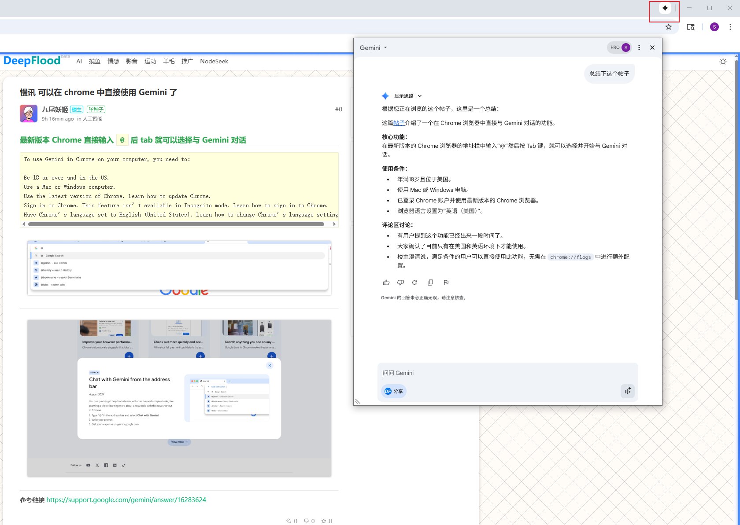
Task: Click the code block horizontal scrollbar
Action: 176,224
